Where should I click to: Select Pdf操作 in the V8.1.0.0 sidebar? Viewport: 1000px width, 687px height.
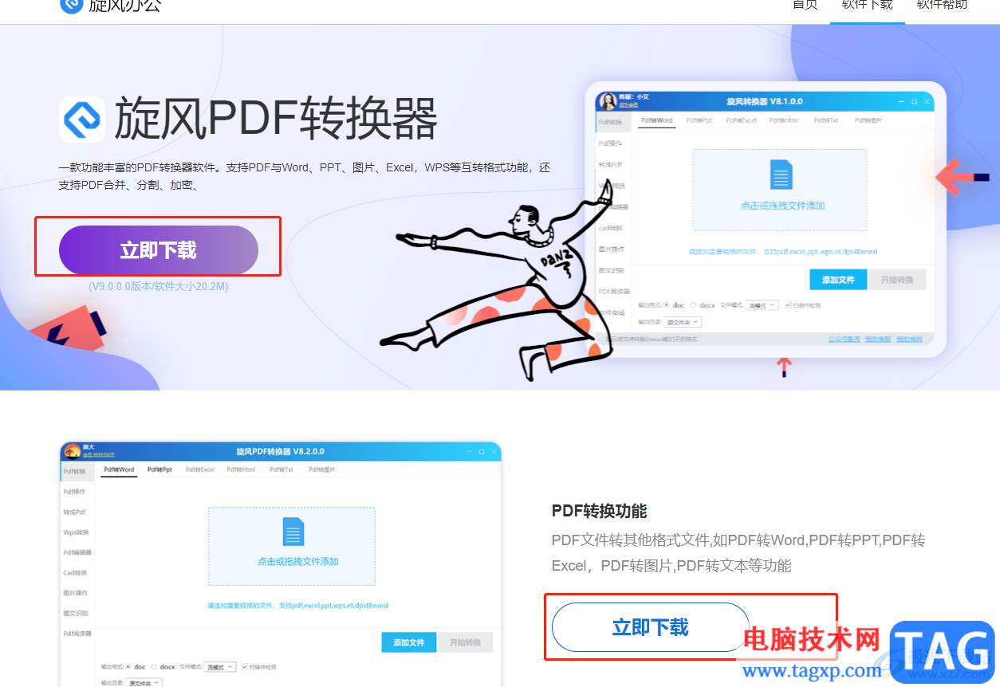[610, 143]
